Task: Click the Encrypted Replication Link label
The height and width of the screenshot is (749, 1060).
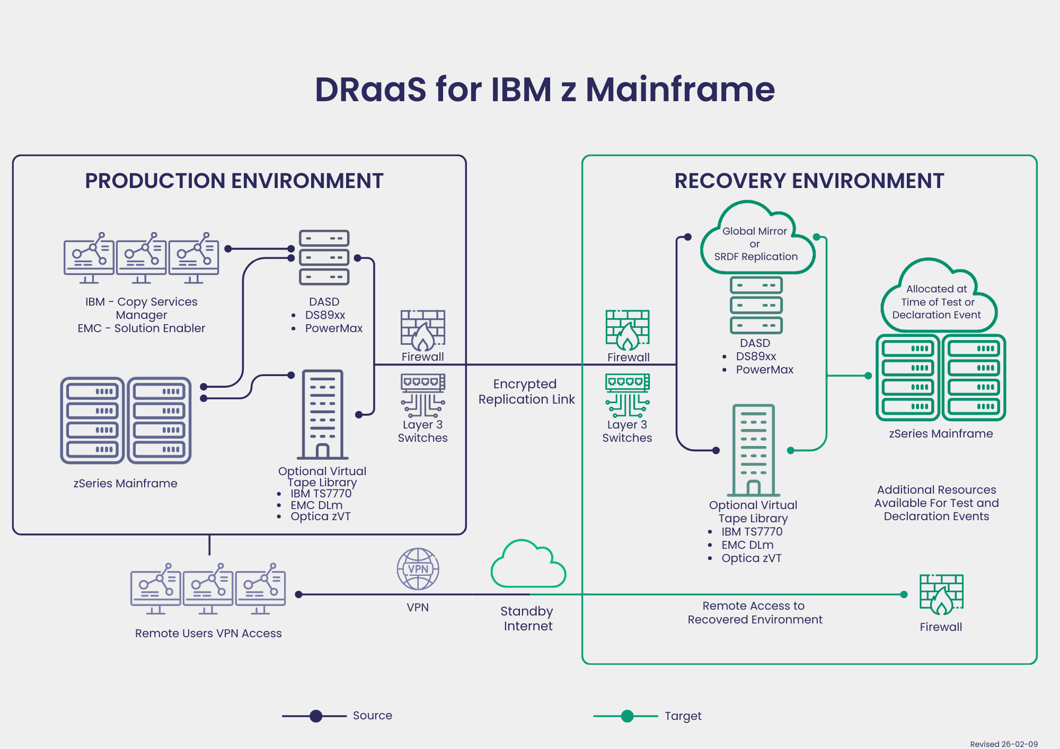Action: click(526, 391)
